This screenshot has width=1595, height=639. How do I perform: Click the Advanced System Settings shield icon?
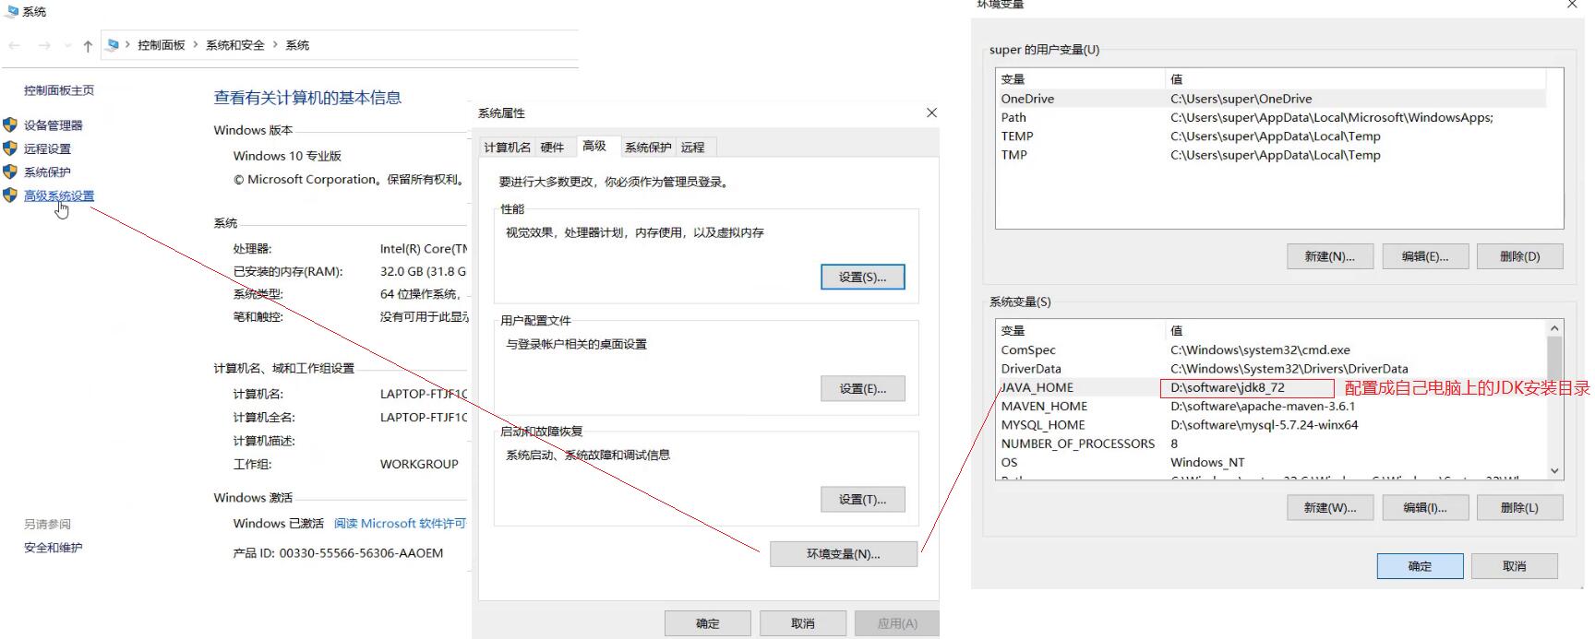[10, 195]
